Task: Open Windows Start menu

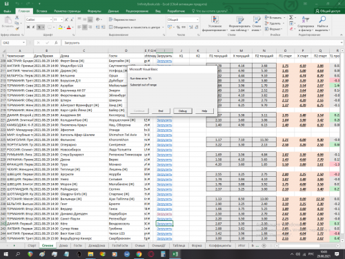Action: (6, 254)
